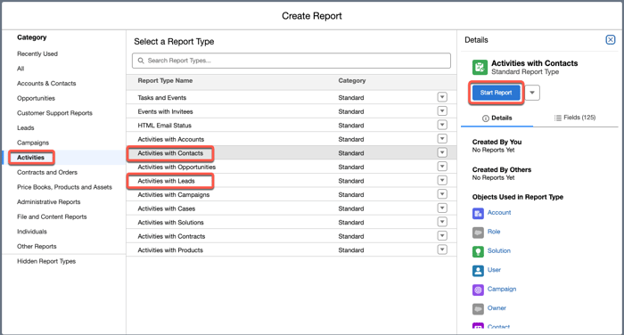The width and height of the screenshot is (624, 335).
Task: Focus the Search Report Types field
Action: click(291, 61)
